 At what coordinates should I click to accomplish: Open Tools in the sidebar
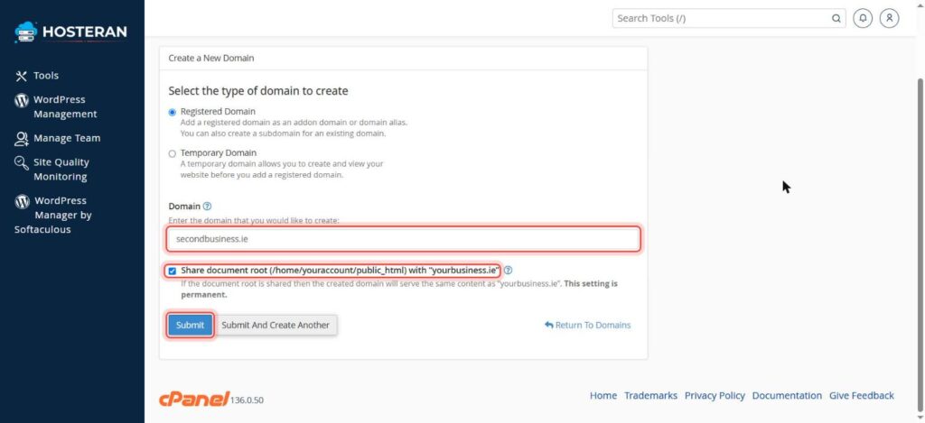36,76
